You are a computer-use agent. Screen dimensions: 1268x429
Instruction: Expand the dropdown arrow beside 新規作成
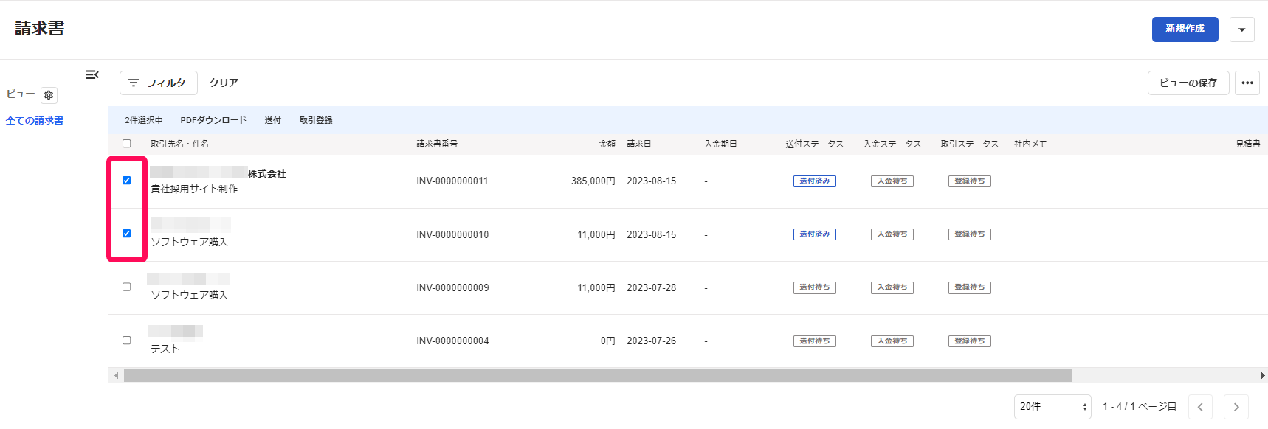tap(1242, 29)
